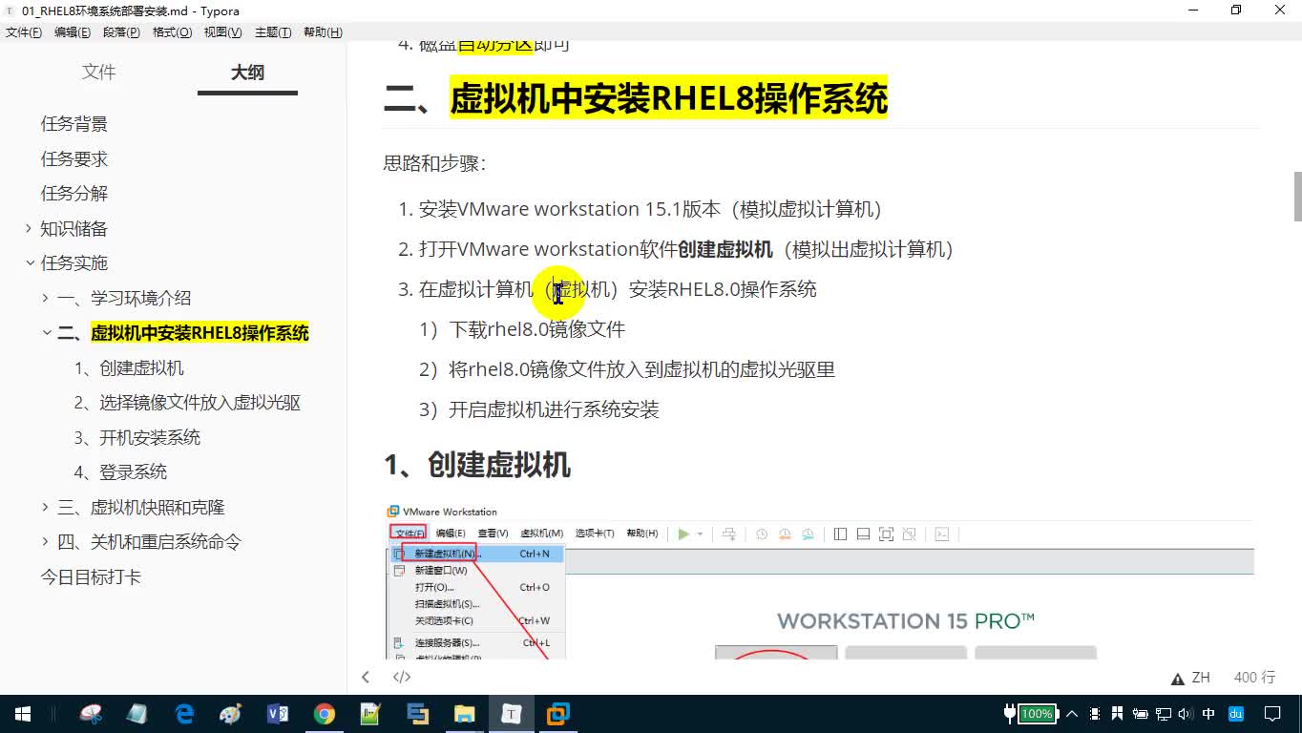This screenshot has height=733, width=1302.
Task: Jump to 任务要求 in the outline
Action: point(74,158)
